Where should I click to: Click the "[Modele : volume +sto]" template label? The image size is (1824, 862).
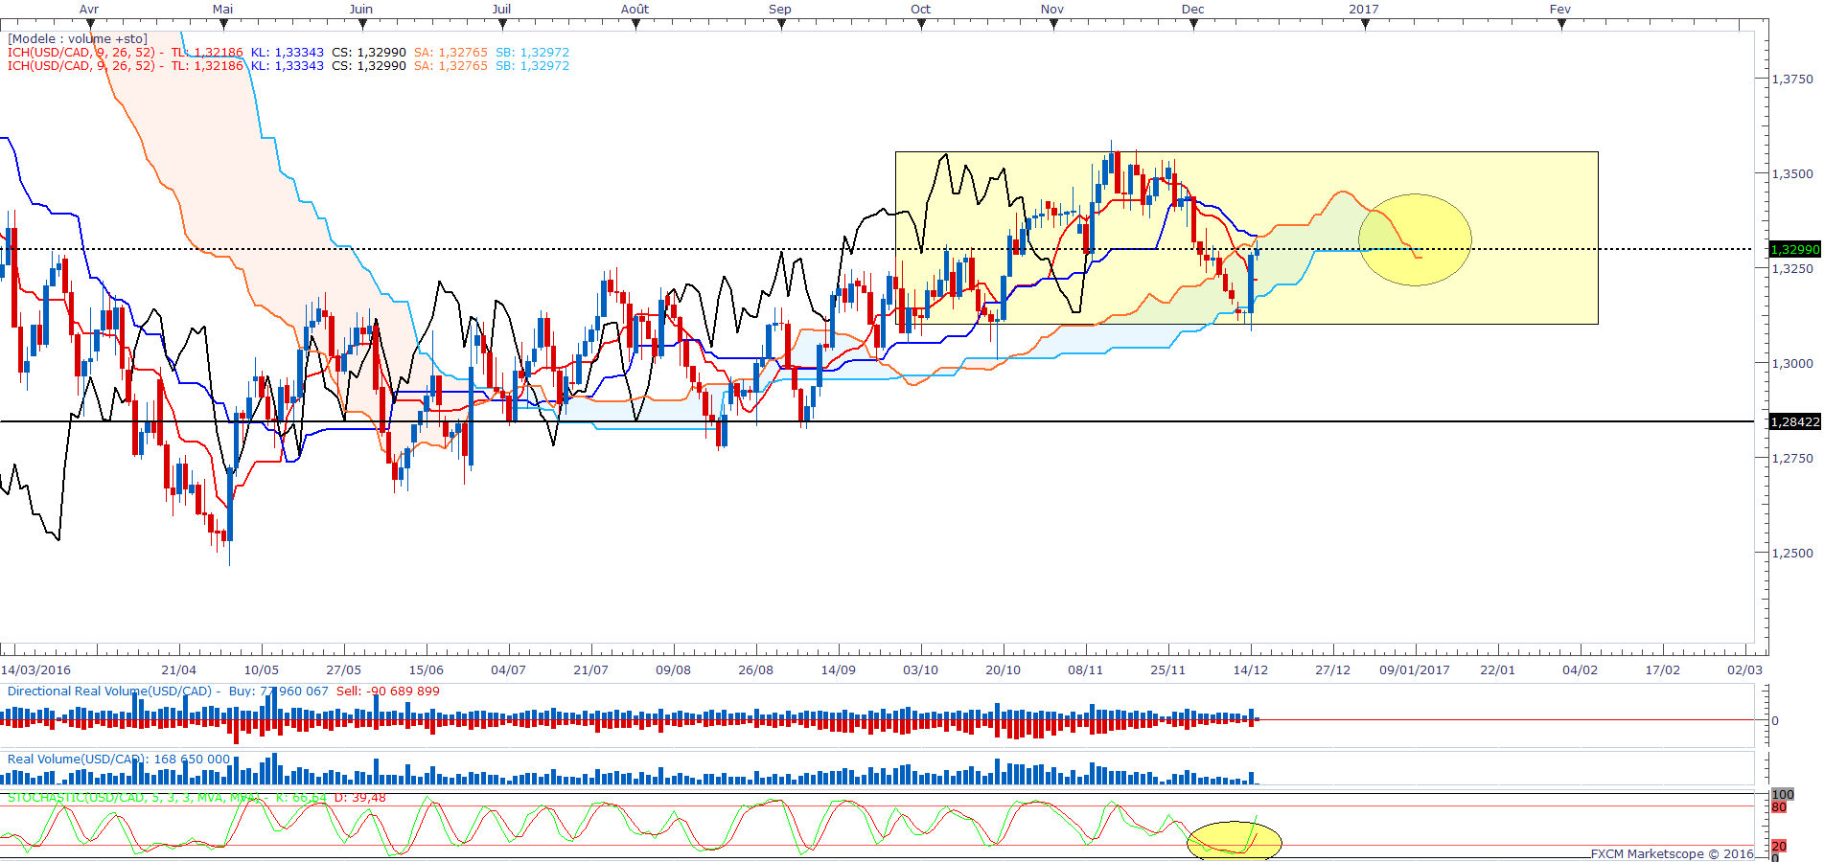pos(78,39)
